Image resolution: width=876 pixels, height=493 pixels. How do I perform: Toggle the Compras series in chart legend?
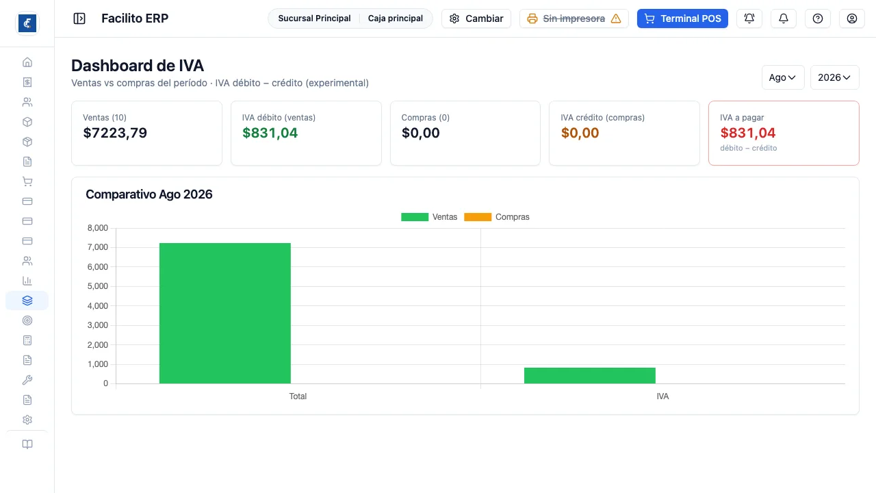(497, 217)
